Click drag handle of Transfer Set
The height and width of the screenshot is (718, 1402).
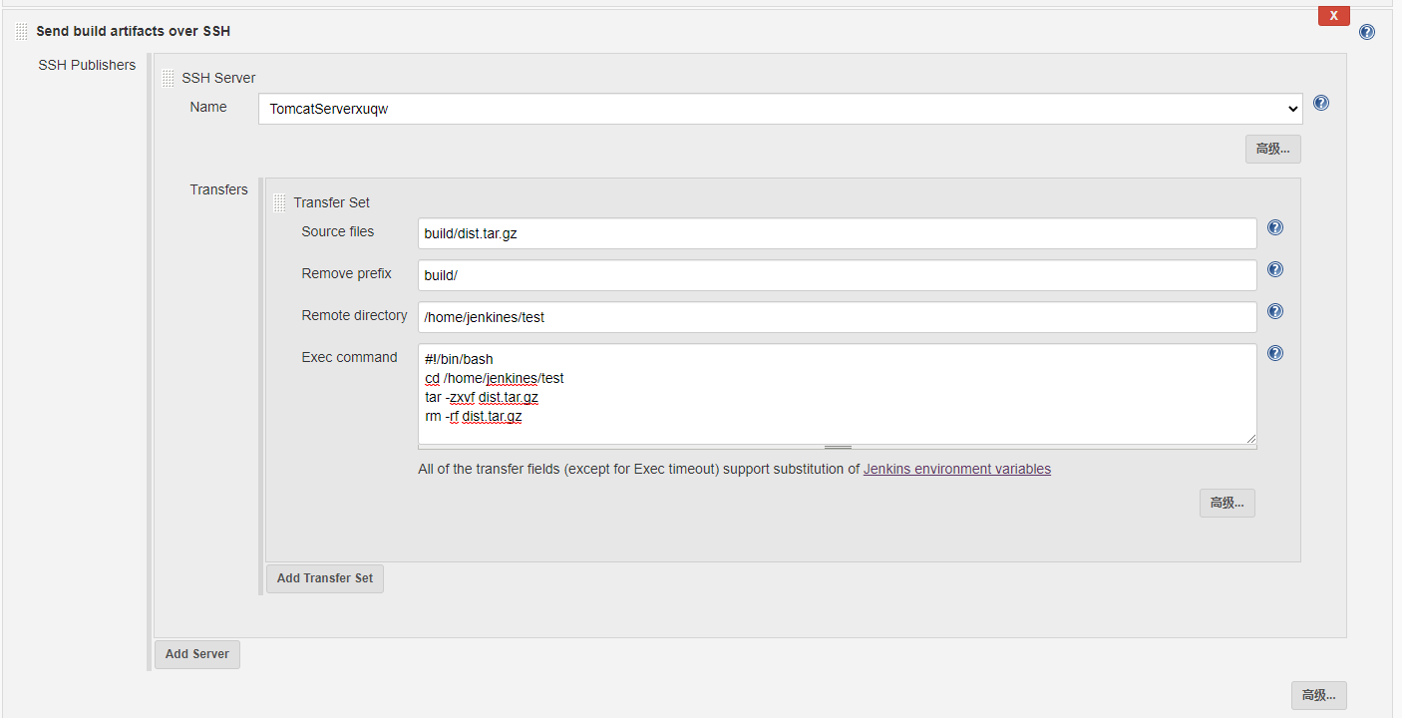point(279,202)
